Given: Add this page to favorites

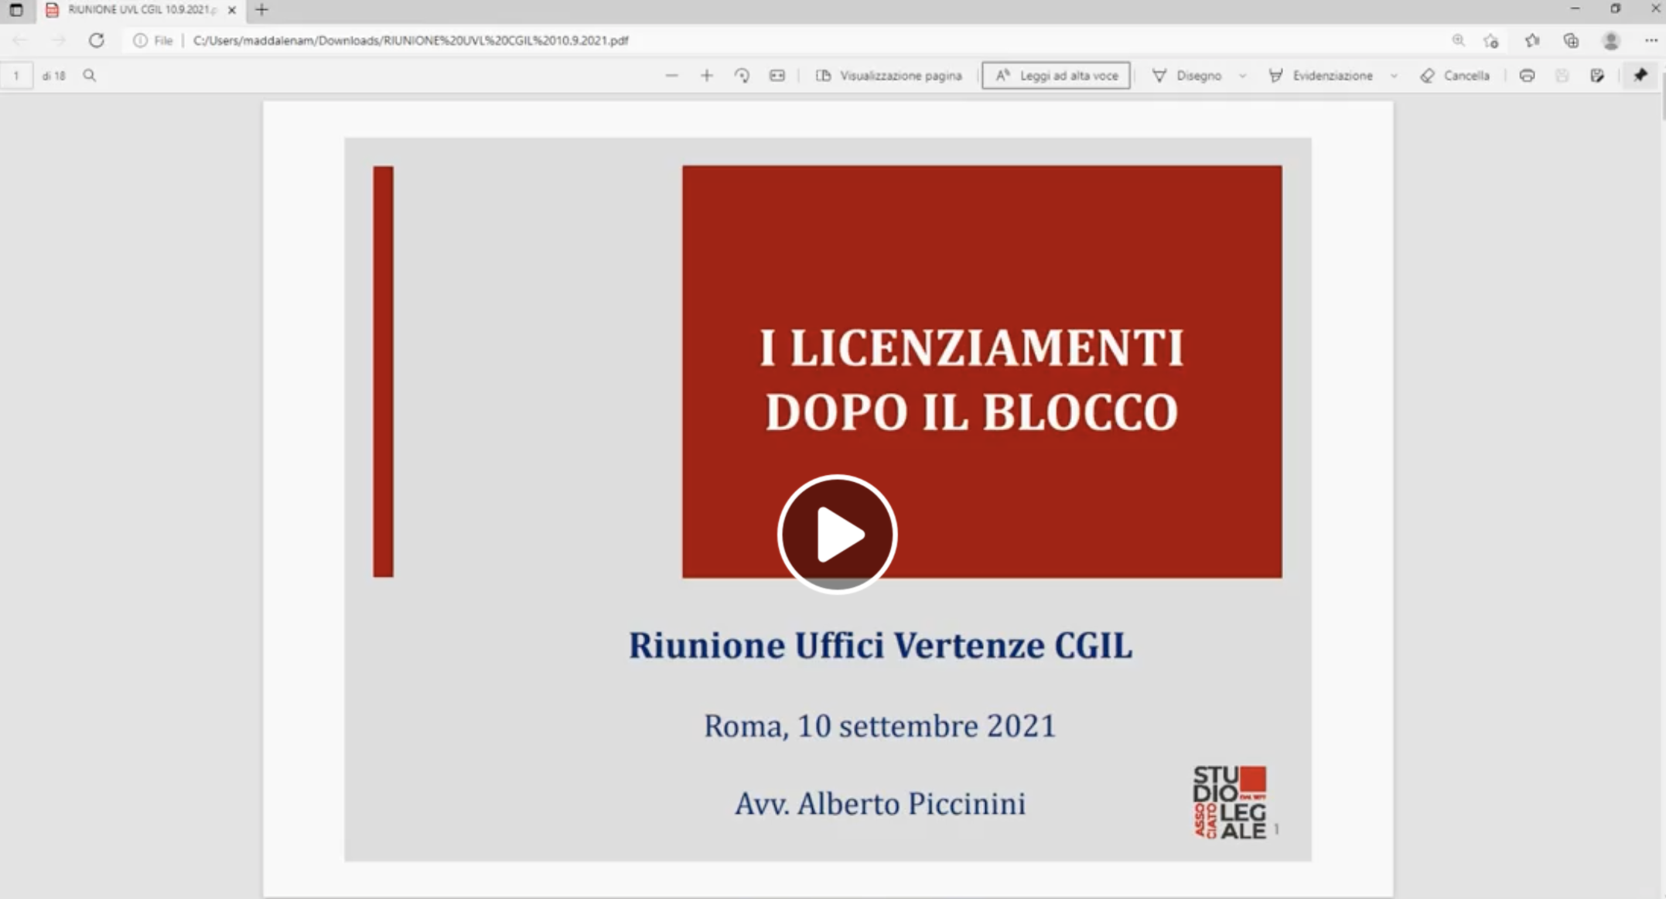Looking at the screenshot, I should pyautogui.click(x=1491, y=40).
